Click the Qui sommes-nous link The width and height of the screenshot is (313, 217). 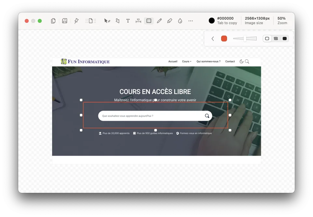[x=208, y=61]
